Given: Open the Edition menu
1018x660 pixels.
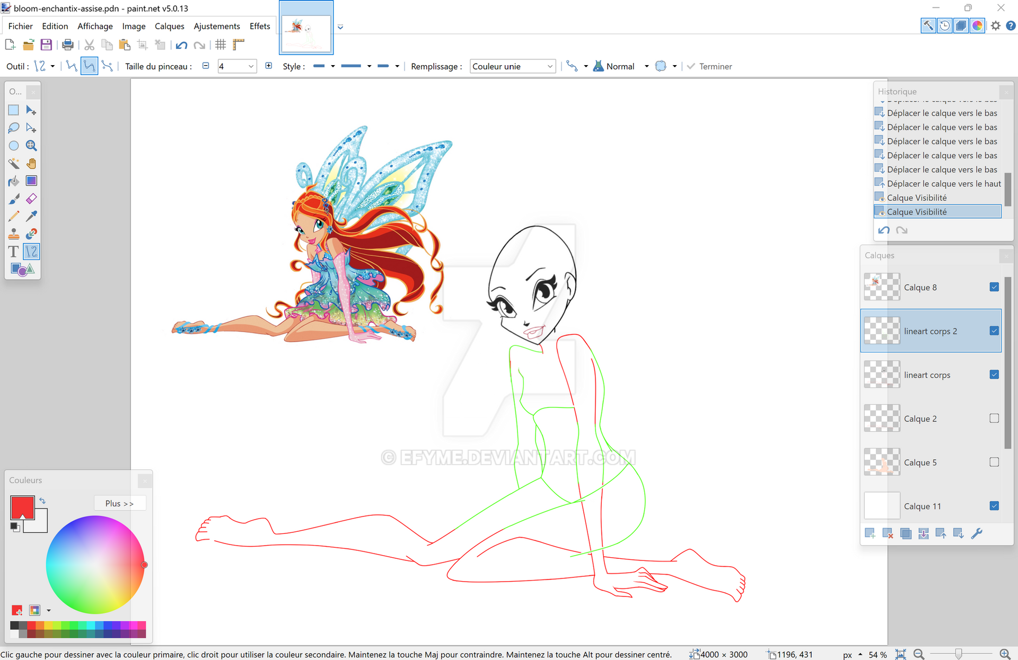Looking at the screenshot, I should [55, 26].
